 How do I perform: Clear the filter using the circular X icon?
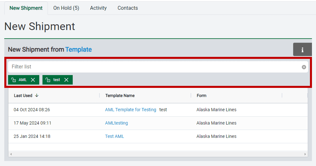pos(304,67)
